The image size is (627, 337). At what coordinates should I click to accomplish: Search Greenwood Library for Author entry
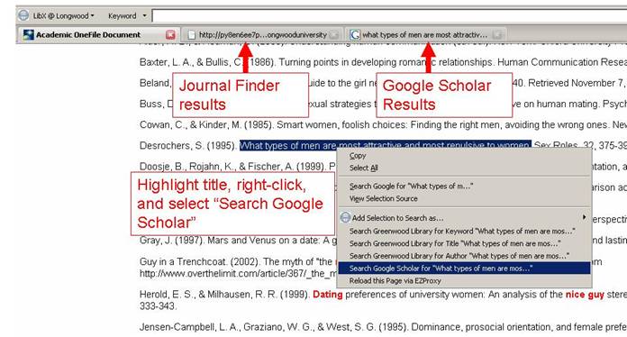(x=459, y=256)
